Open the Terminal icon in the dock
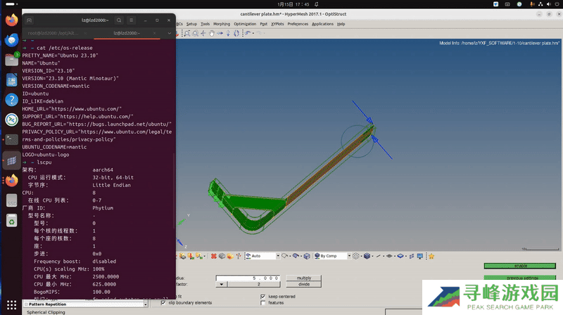Image resolution: width=563 pixels, height=315 pixels. pyautogui.click(x=11, y=139)
